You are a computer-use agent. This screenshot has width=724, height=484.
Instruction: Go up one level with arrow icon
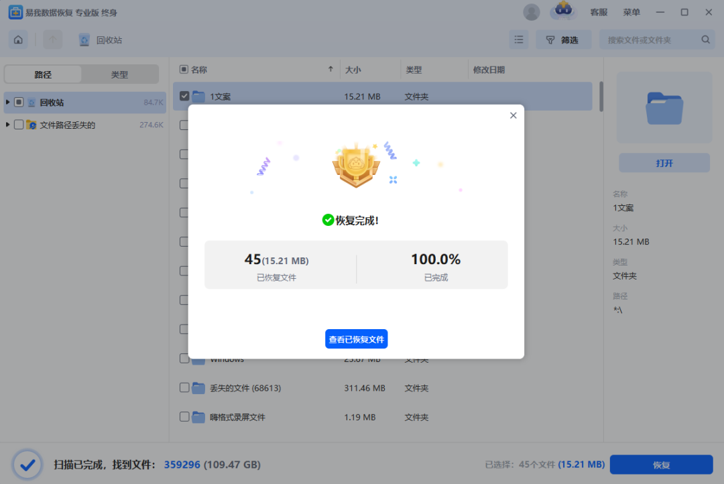coord(53,40)
